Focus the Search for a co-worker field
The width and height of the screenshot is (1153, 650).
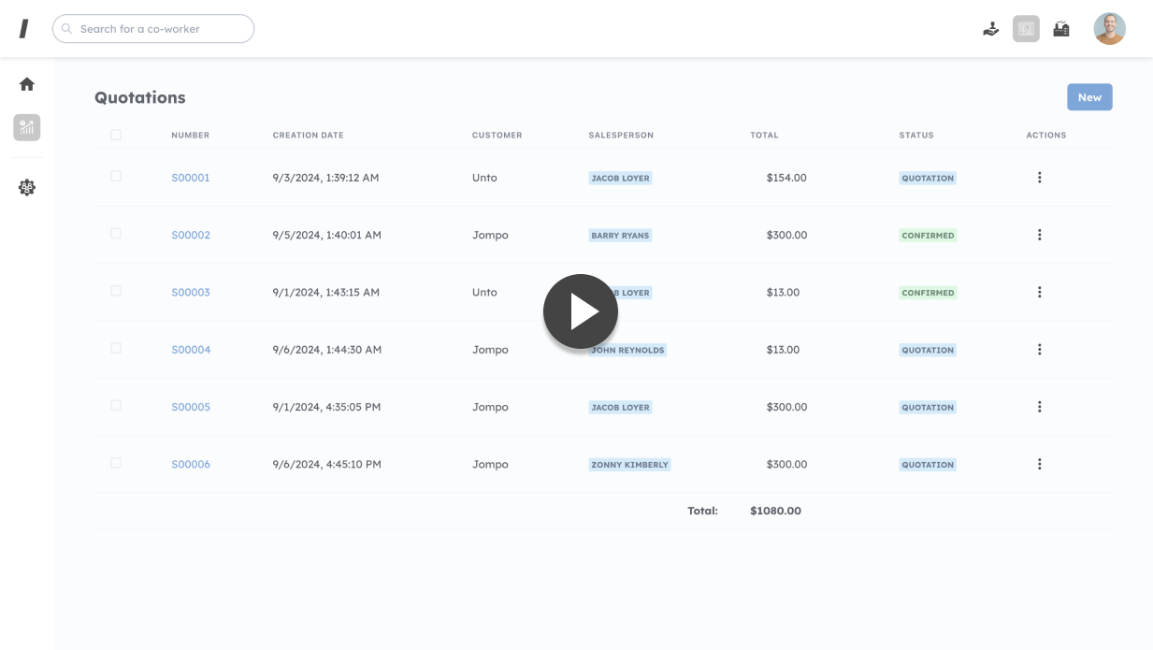pyautogui.click(x=159, y=29)
